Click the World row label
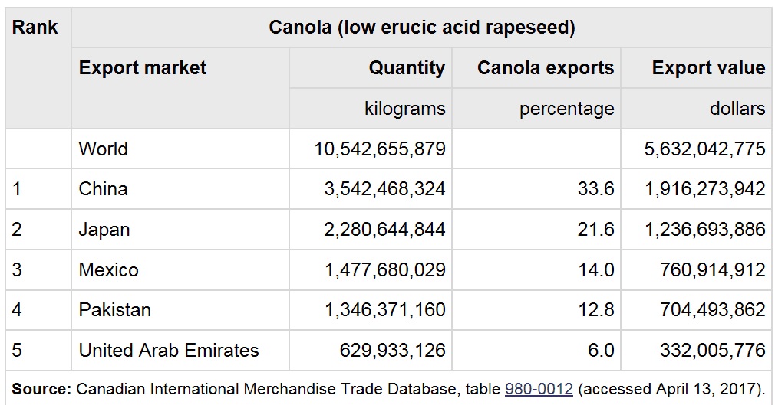775x405 pixels. tap(103, 149)
